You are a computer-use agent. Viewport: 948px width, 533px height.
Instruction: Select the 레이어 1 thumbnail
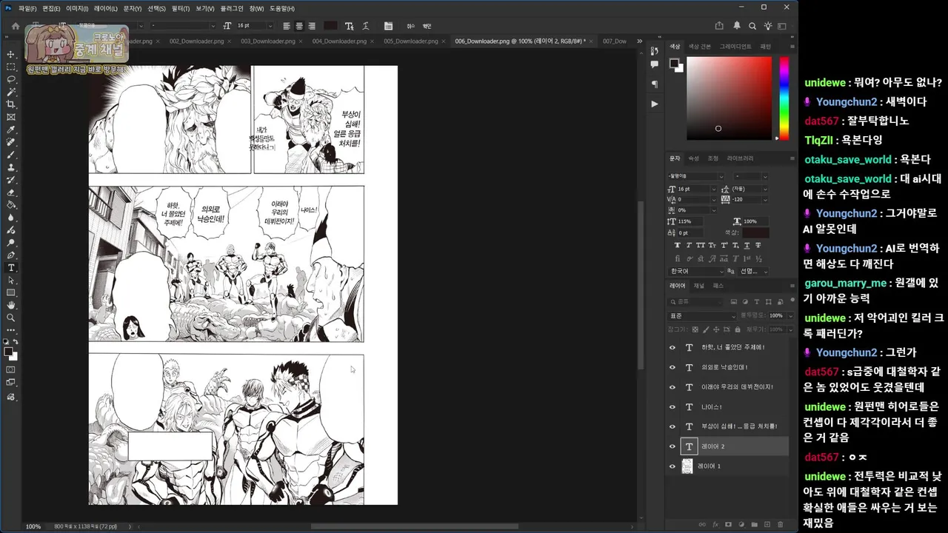(x=687, y=466)
